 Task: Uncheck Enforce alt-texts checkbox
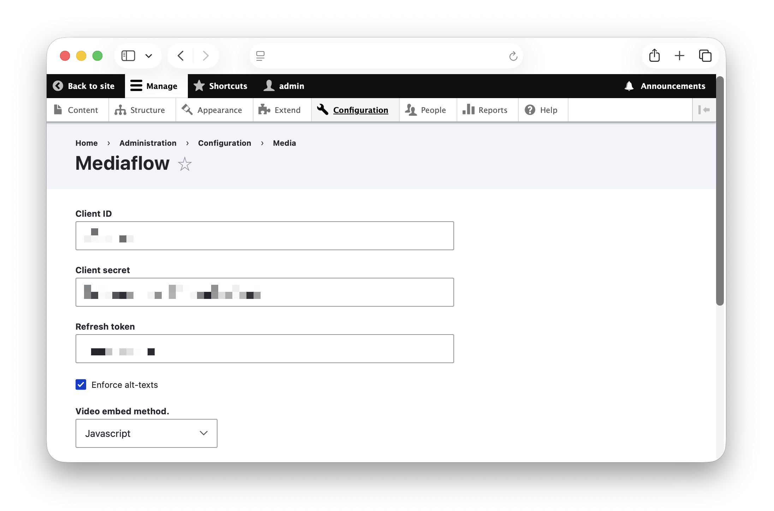pos(81,385)
